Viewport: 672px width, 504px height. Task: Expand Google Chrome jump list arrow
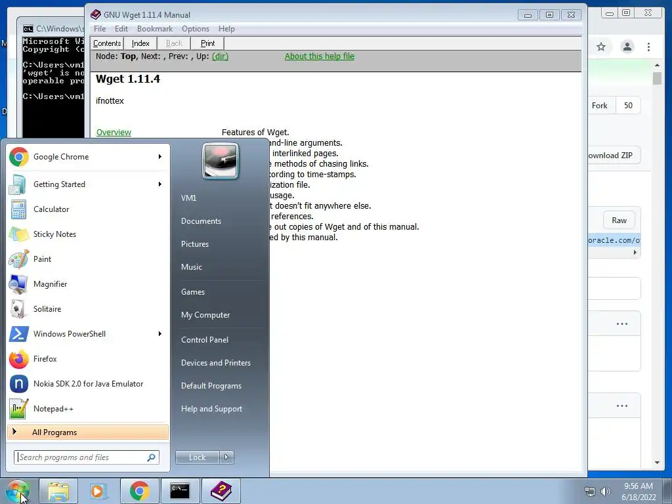coord(160,157)
